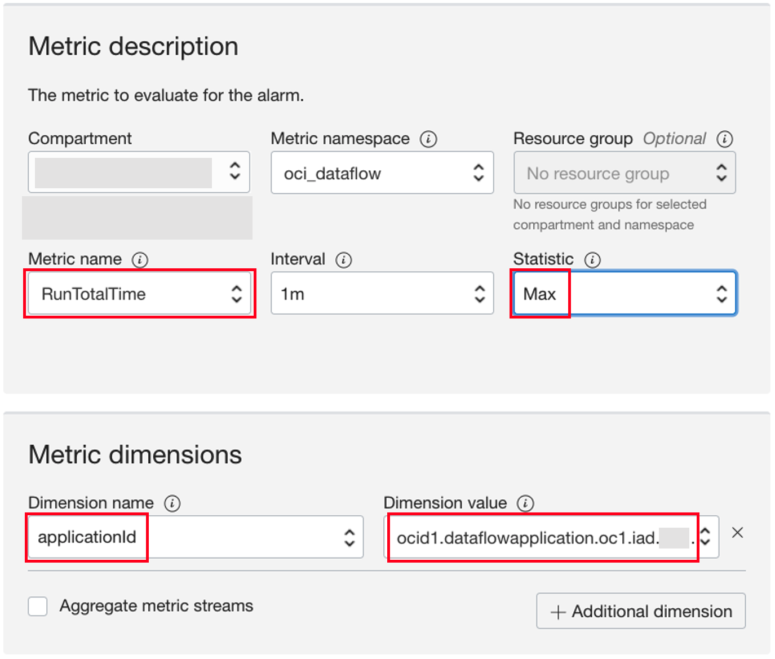The image size is (775, 659).
Task: Open the applicationId dimension name dropdown
Action: click(195, 537)
